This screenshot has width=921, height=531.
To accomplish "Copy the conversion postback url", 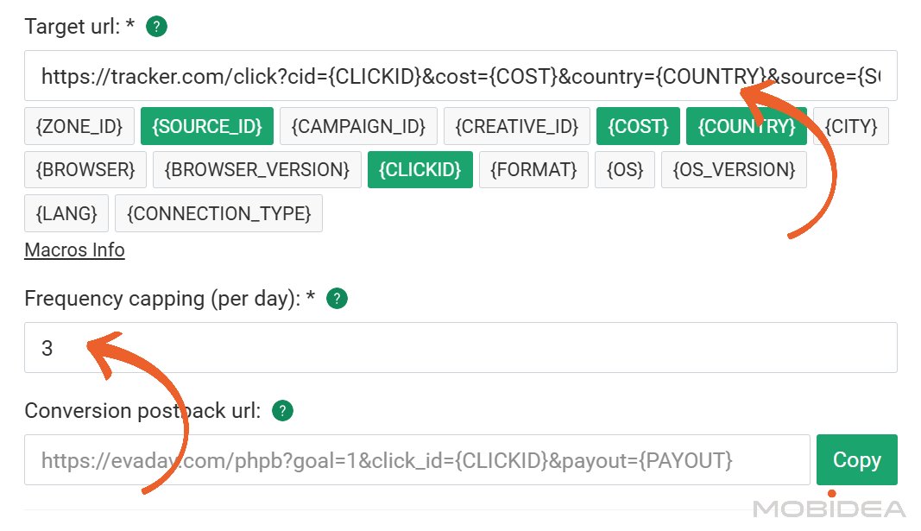I will tap(857, 460).
